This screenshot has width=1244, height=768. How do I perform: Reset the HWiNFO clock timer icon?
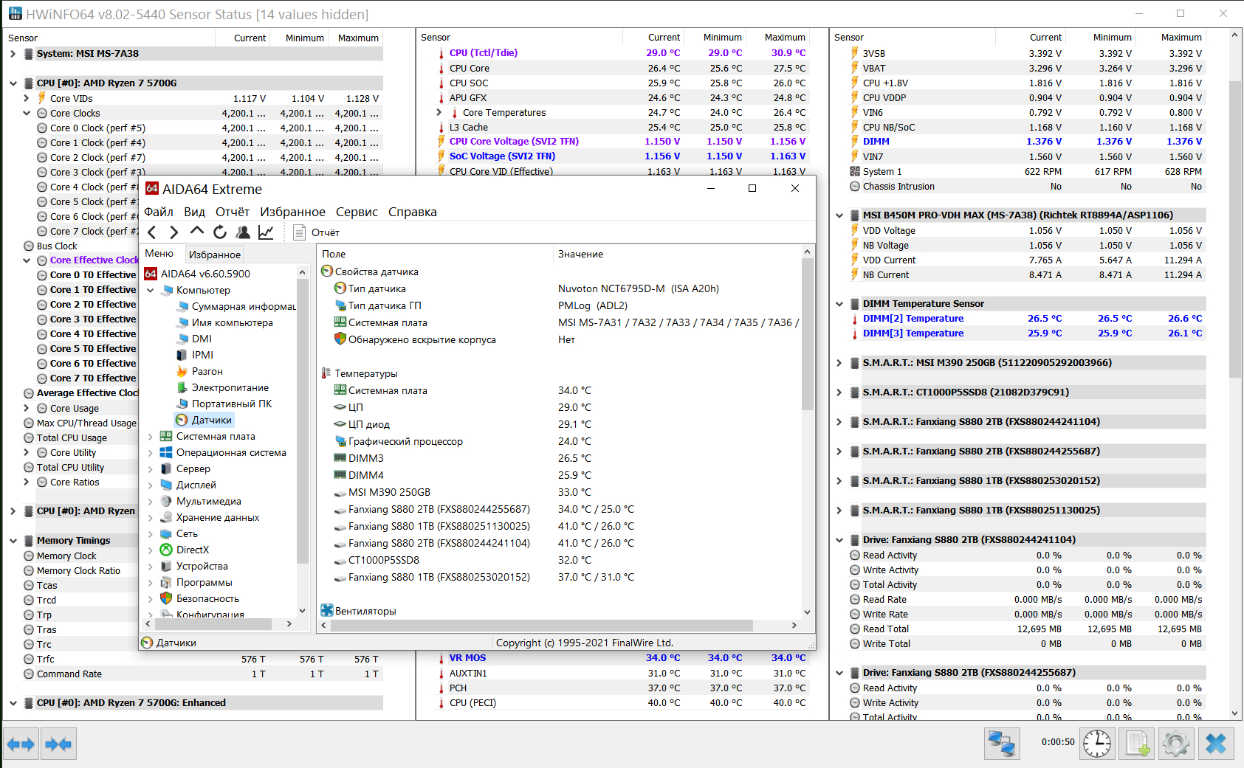pos(1097,744)
